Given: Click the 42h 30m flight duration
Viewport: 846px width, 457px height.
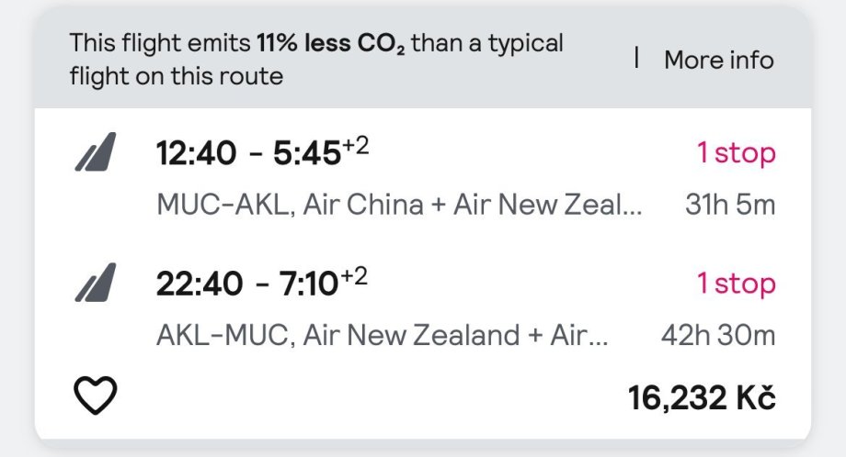Looking at the screenshot, I should coord(718,335).
